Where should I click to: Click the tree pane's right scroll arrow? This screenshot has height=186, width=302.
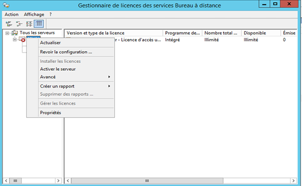[58, 181]
